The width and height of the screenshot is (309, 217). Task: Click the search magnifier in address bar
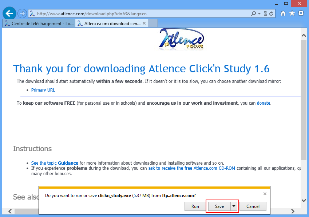click(x=253, y=13)
